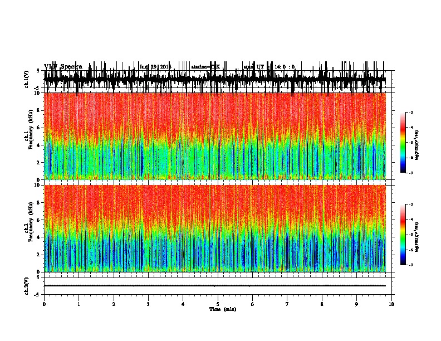Select the 'Jan 29 2013' date label

pyautogui.click(x=155, y=67)
